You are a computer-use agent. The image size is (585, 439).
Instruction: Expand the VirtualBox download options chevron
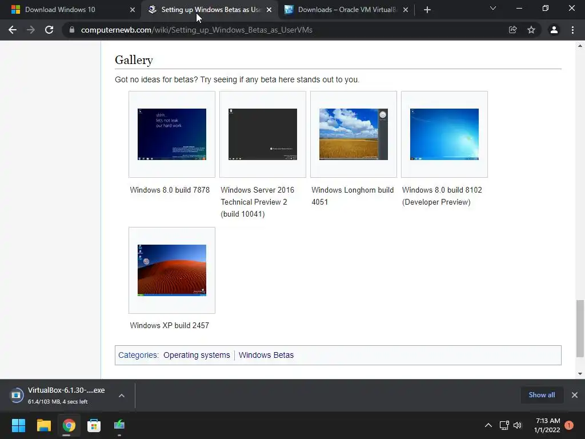(x=122, y=396)
